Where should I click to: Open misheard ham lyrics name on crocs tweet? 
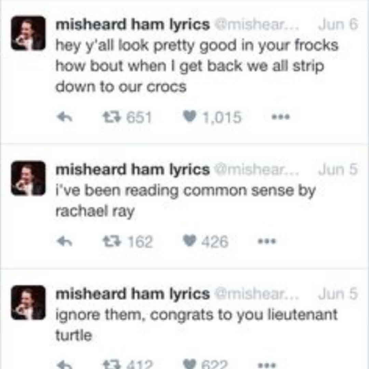tap(132, 25)
